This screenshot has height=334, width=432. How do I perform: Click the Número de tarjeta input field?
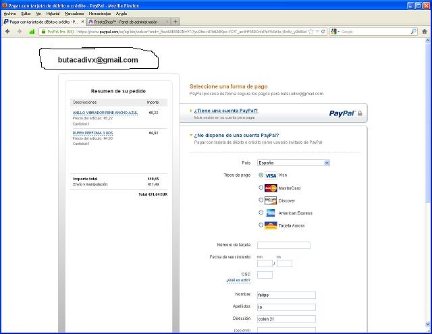pyautogui.click(x=283, y=245)
